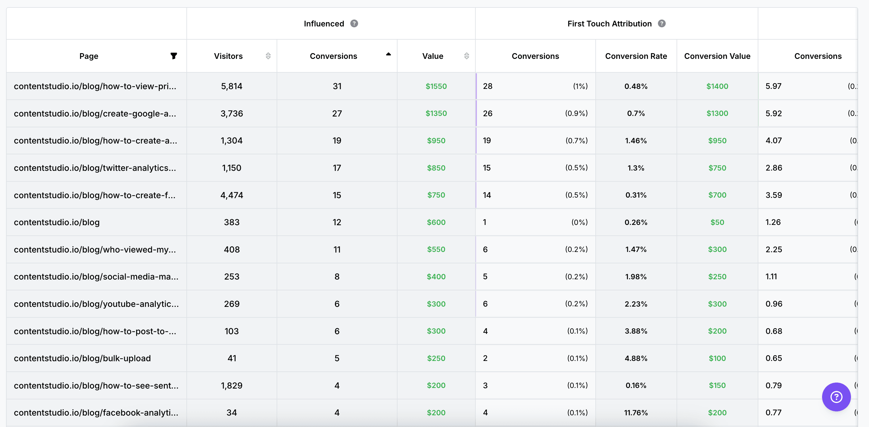Click the 11.76% conversion rate cell

coord(636,413)
